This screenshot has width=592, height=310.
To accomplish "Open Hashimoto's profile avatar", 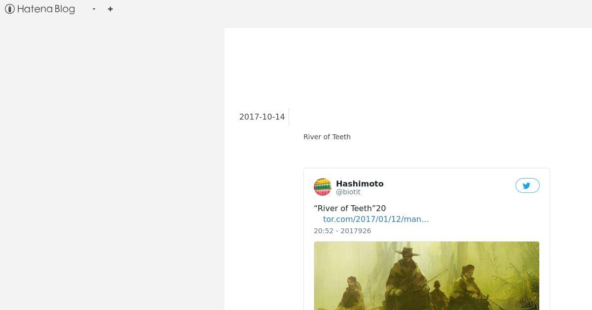I will [x=323, y=187].
